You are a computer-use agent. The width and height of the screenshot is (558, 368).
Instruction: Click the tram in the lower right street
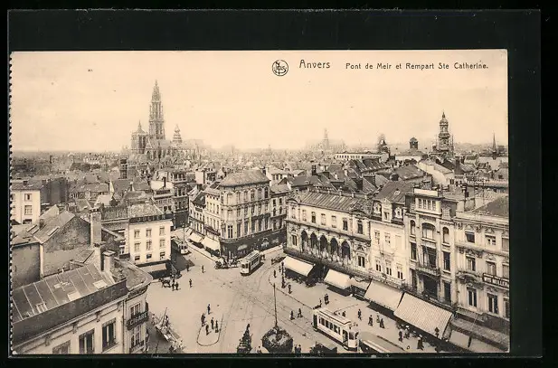pyautogui.click(x=336, y=326)
